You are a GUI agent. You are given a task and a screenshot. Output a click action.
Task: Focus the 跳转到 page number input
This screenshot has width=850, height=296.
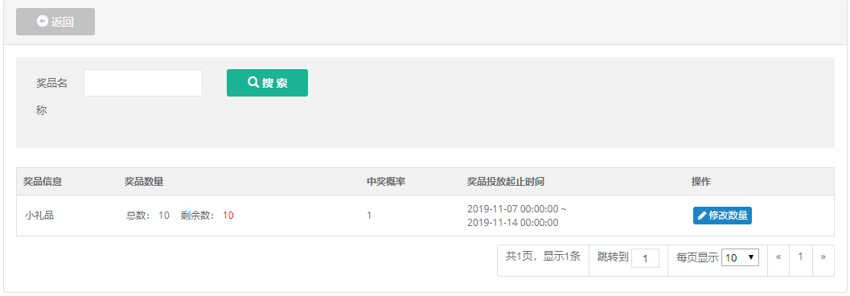645,258
